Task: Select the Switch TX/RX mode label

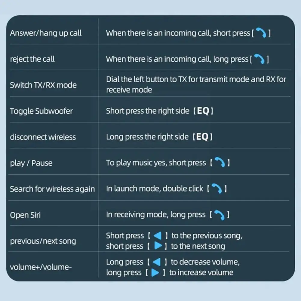Action: [x=43, y=85]
